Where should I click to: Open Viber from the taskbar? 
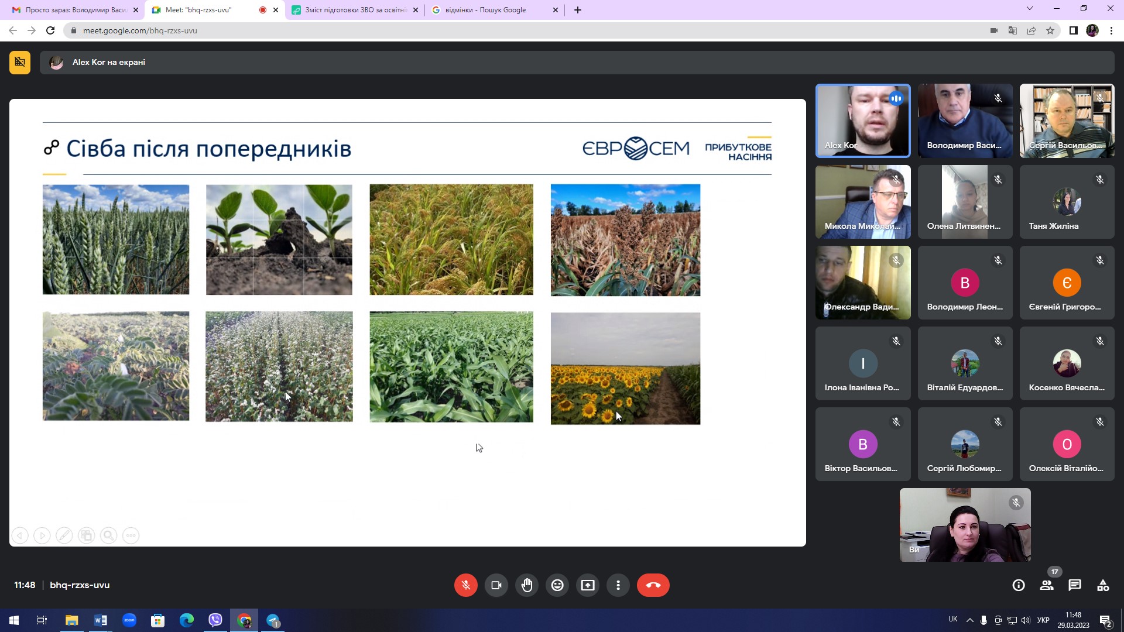pyautogui.click(x=215, y=620)
